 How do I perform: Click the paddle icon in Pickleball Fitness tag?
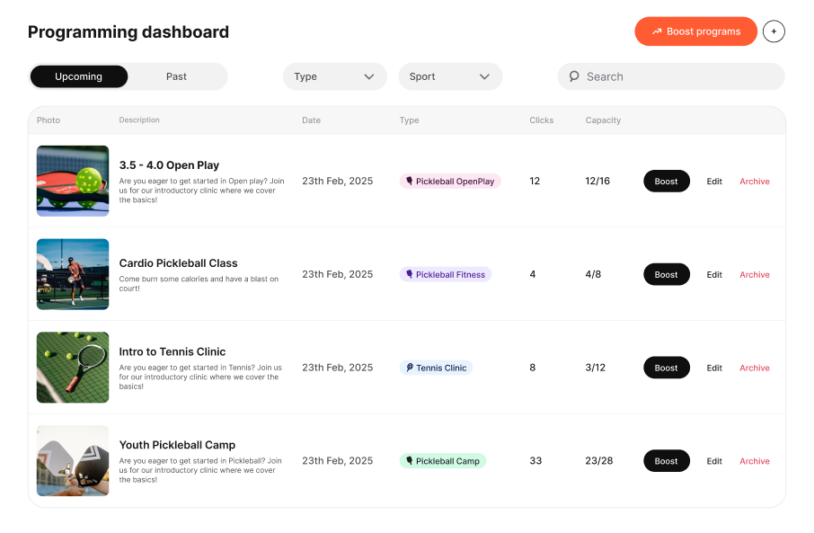pyautogui.click(x=409, y=275)
